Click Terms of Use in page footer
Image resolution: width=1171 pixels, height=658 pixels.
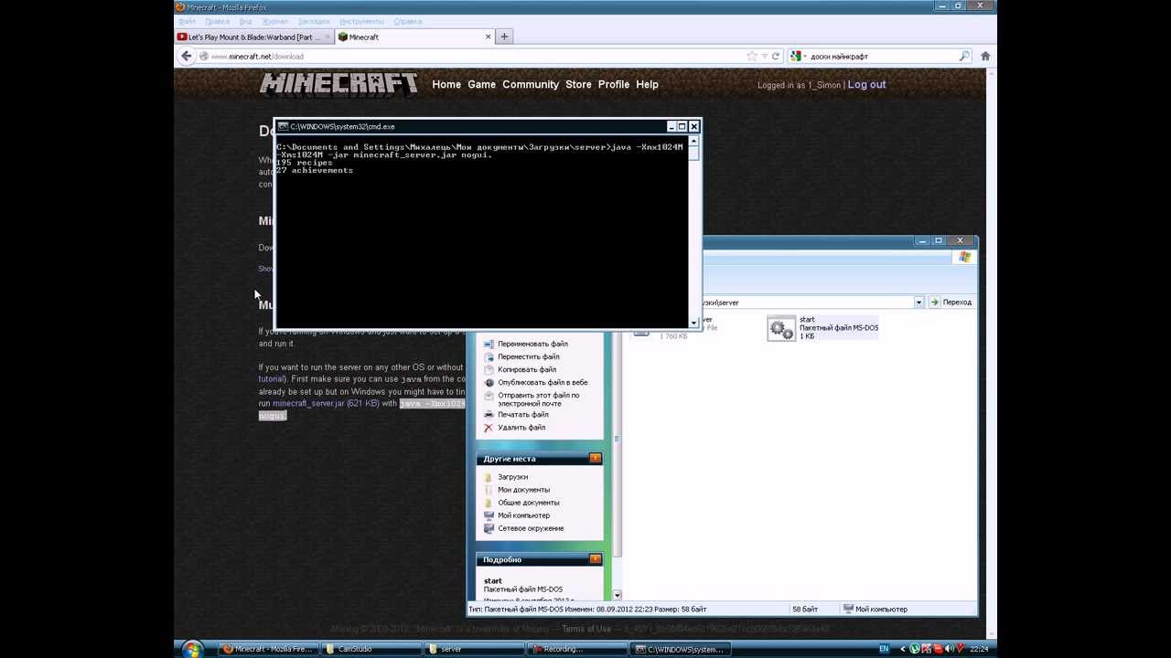pos(586,629)
